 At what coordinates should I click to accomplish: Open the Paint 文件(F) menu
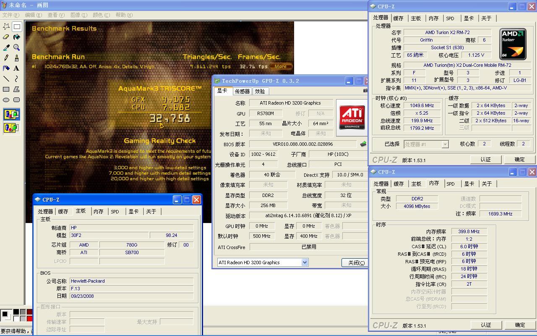coord(10,15)
